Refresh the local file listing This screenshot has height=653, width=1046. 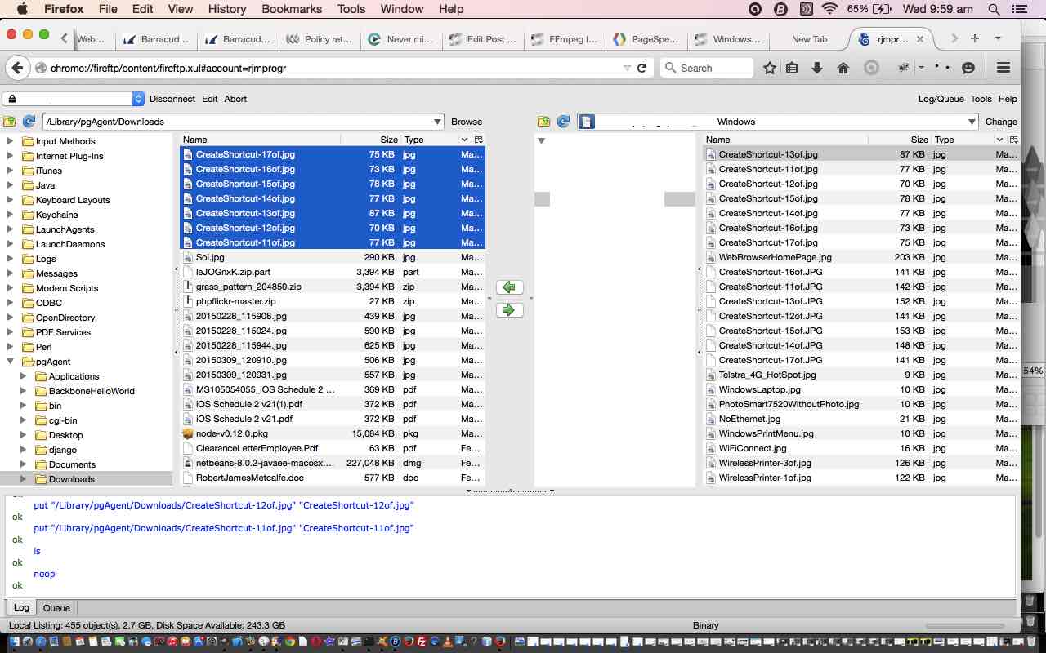29,122
